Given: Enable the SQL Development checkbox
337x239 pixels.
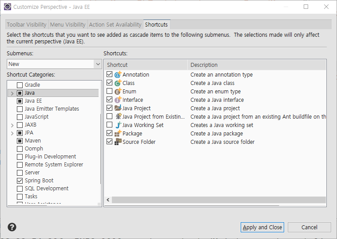Looking at the screenshot, I should tap(20, 189).
